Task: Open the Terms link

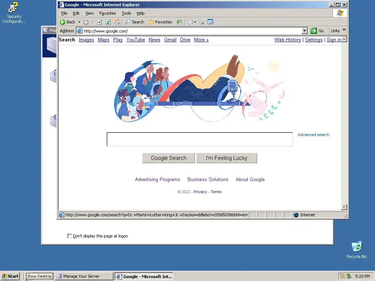Action: point(216,192)
